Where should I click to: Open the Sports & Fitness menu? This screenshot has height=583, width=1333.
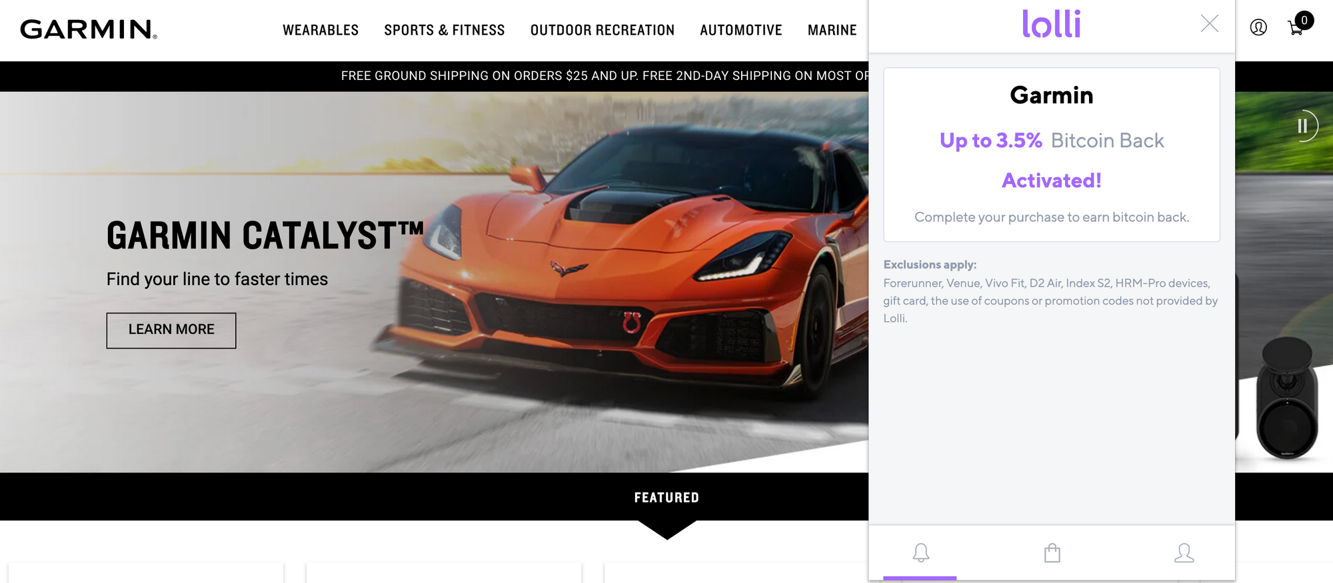click(445, 30)
